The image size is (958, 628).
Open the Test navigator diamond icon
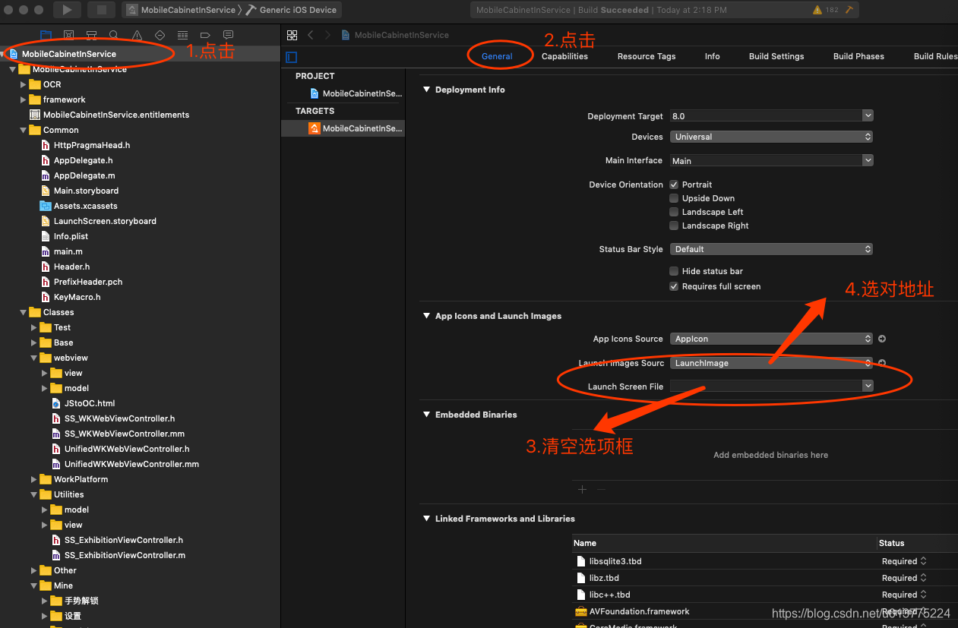click(x=160, y=35)
